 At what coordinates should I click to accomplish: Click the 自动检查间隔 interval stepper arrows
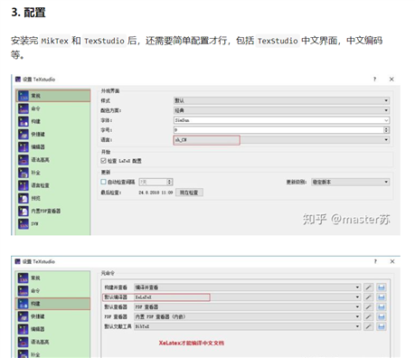170,182
